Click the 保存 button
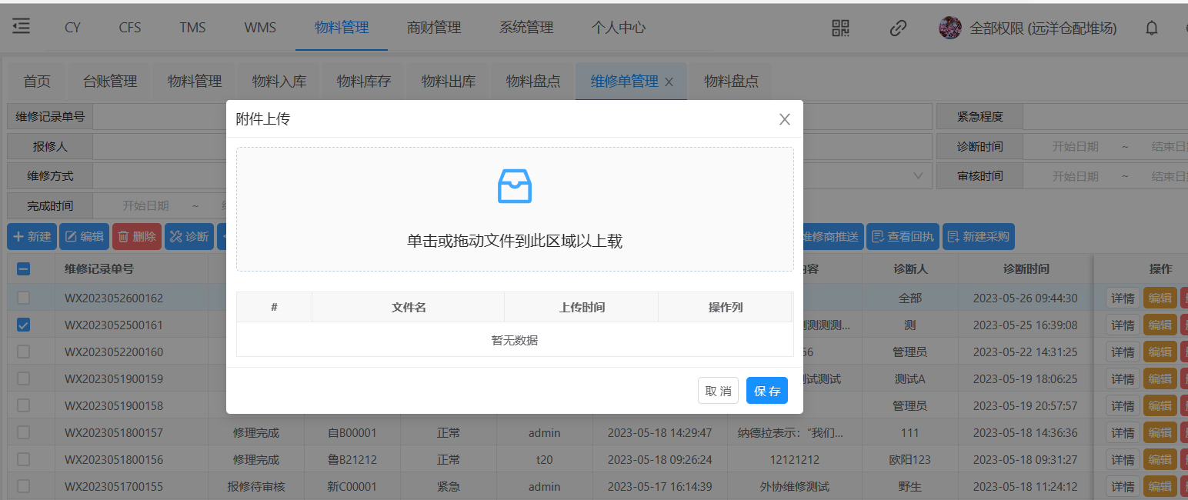This screenshot has height=500, width=1188. (x=766, y=391)
